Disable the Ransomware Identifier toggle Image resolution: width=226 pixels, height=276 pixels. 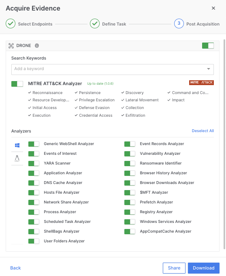(x=130, y=163)
